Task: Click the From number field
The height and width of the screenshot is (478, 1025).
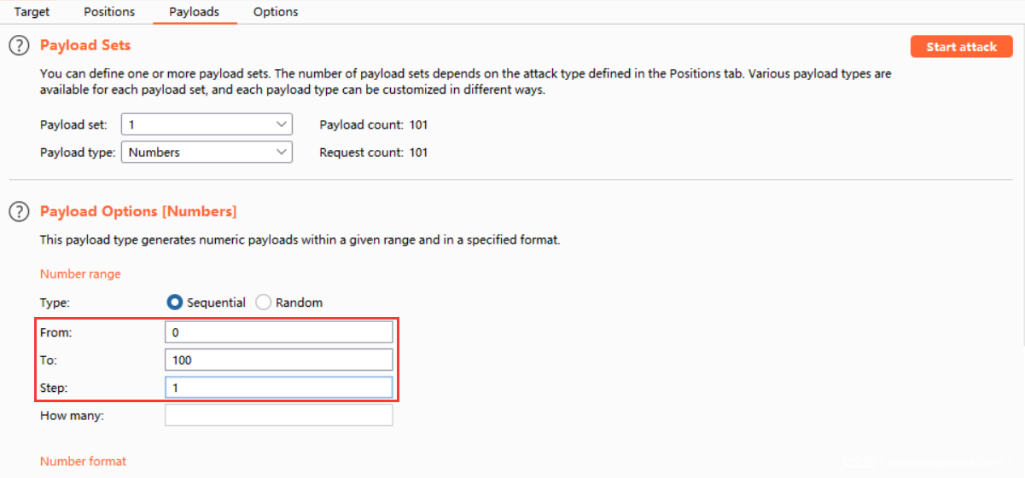Action: click(x=278, y=332)
